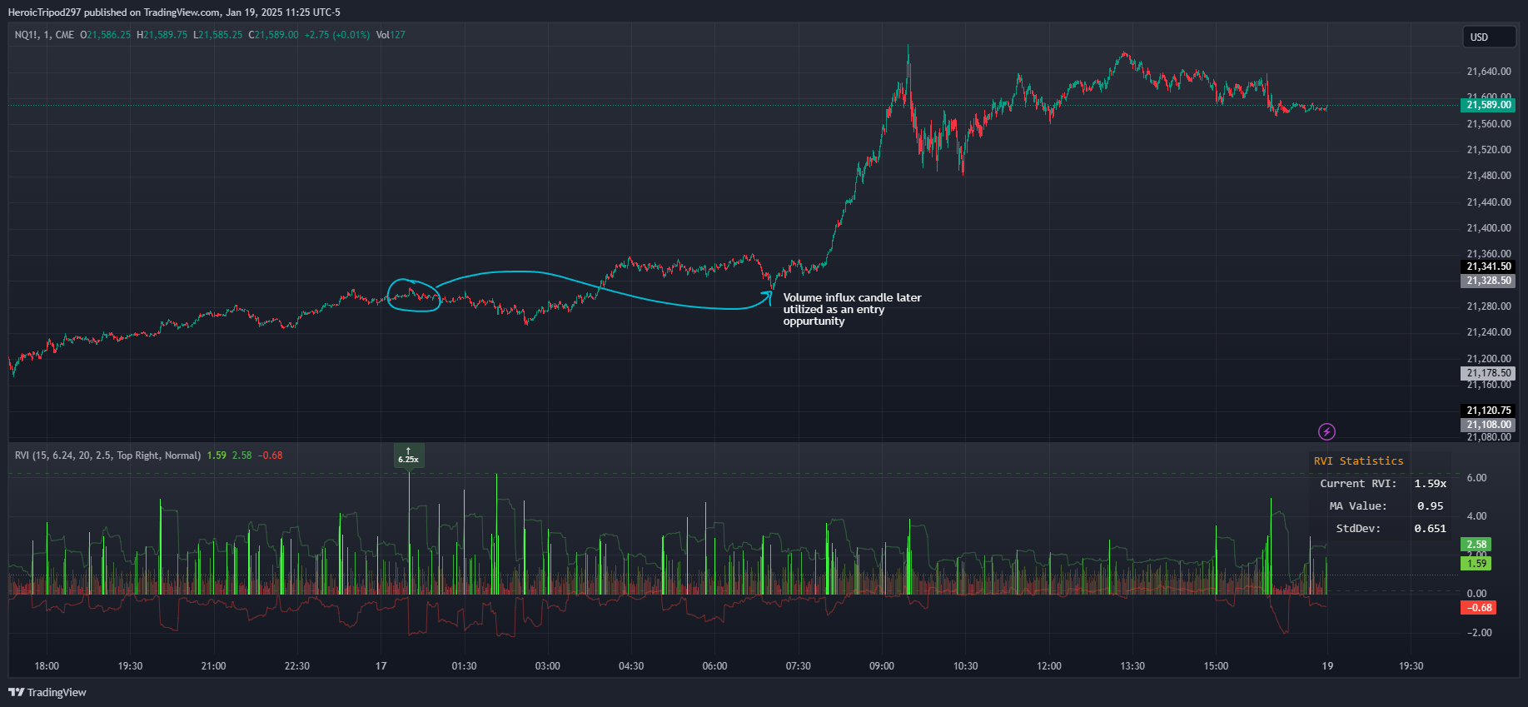
Task: Click the 21,178.50 price axis label
Action: [1488, 373]
